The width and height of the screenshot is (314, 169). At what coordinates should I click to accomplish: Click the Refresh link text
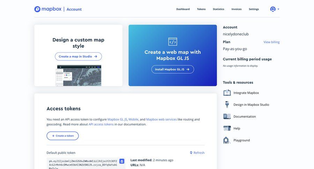point(199,153)
